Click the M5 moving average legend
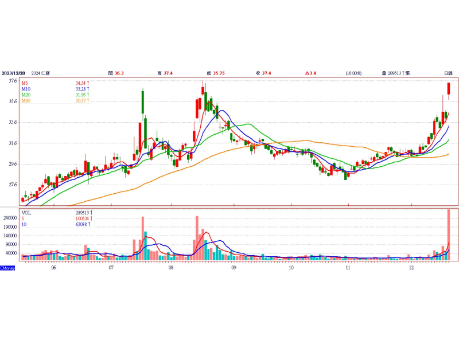 point(25,84)
